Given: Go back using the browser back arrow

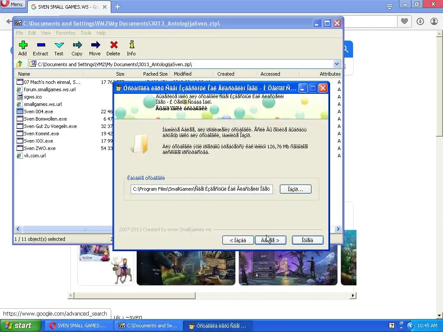Looking at the screenshot, I should [9, 21].
